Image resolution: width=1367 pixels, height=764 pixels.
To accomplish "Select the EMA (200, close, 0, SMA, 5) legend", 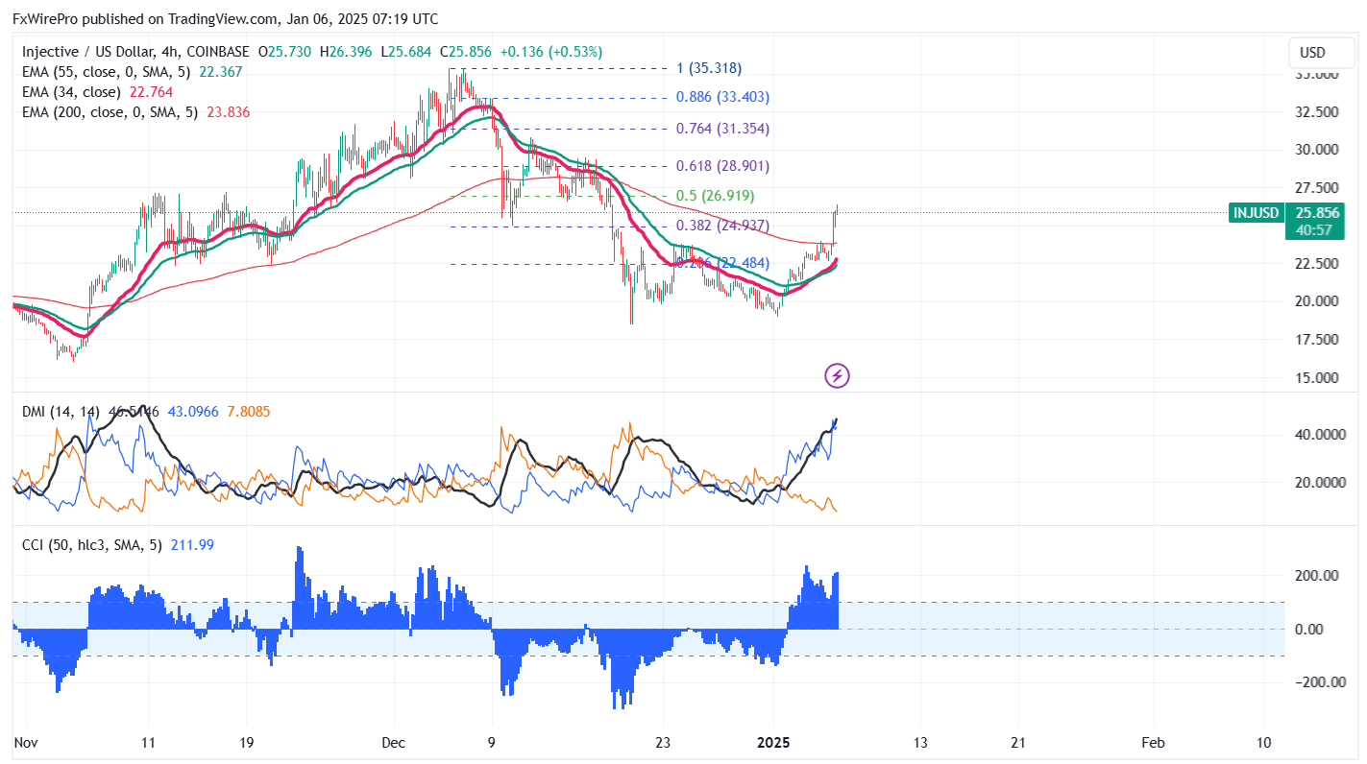I will (x=110, y=112).
